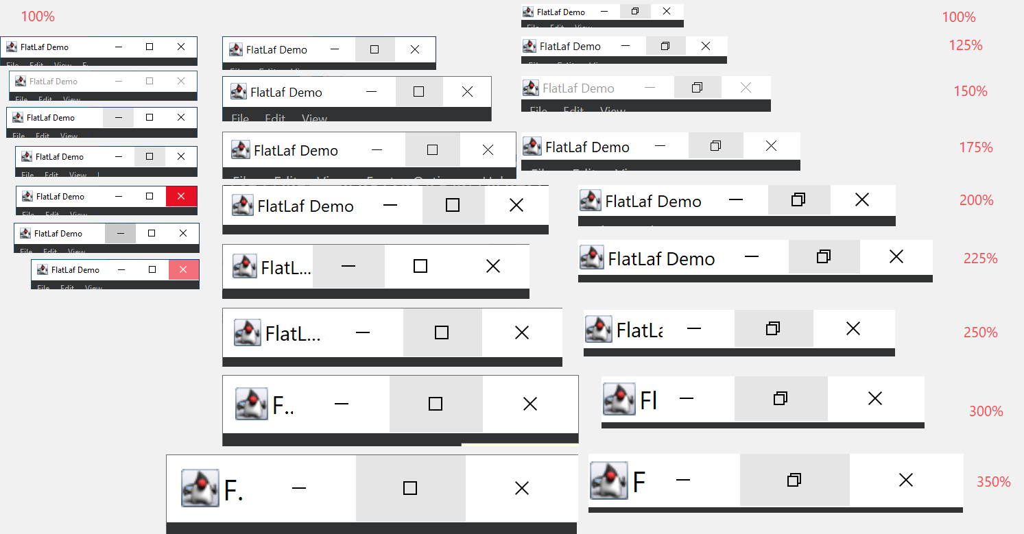This screenshot has height=534, width=1024.
Task: Click FlatLaf Demo title in 125% row window
Action: [570, 47]
